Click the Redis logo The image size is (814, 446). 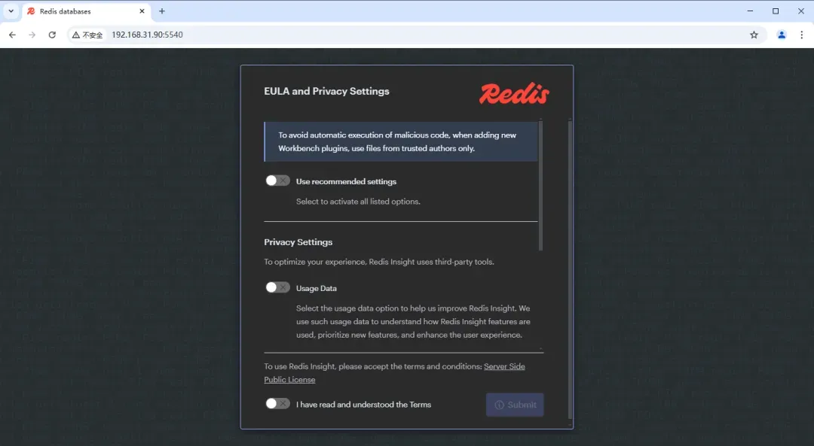point(514,94)
